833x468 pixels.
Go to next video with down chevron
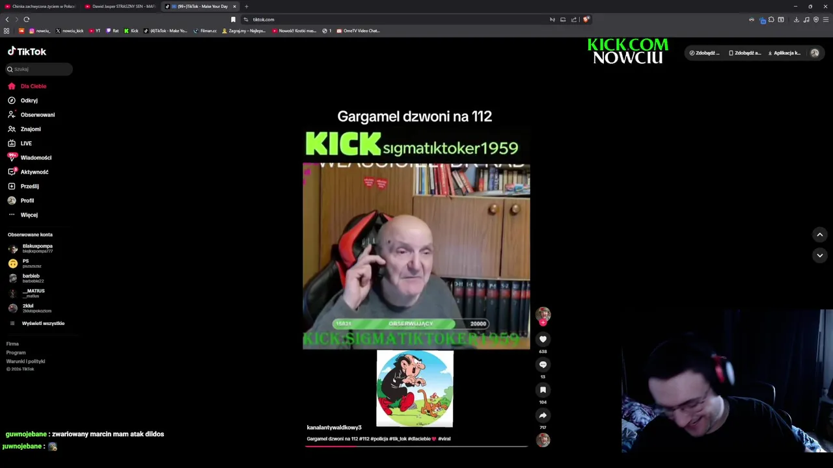(x=820, y=255)
